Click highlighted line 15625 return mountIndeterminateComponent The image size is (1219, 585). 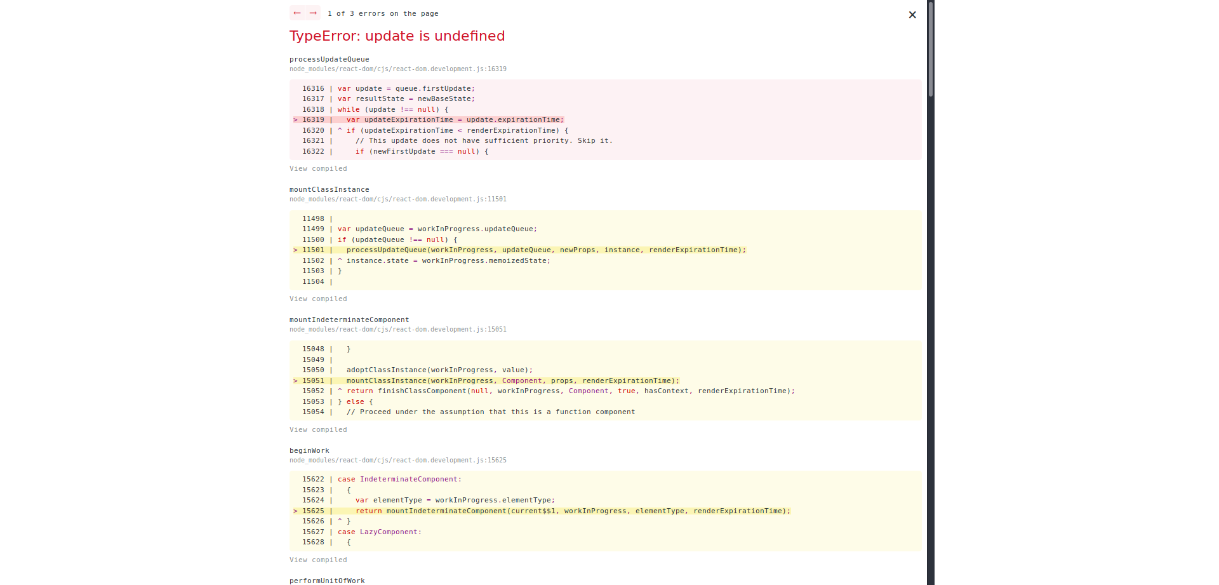click(542, 511)
